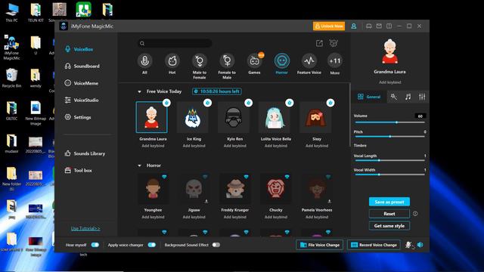Screen dimensions: 484x272
Task: Select the Ice King voice
Action: point(194,118)
